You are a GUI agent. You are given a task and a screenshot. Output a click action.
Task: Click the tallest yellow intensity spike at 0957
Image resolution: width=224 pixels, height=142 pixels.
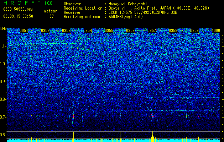click(x=153, y=136)
